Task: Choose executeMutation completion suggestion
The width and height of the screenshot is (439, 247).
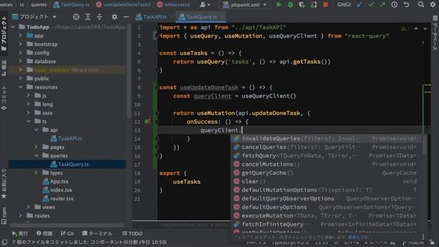Action: click(327, 215)
